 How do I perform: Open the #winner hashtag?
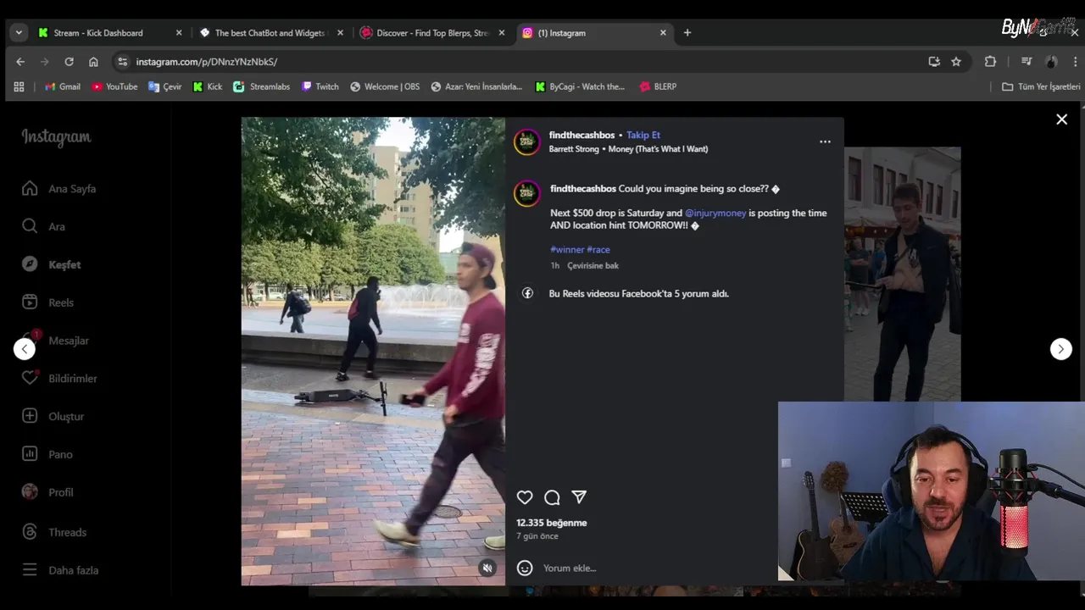tap(567, 249)
